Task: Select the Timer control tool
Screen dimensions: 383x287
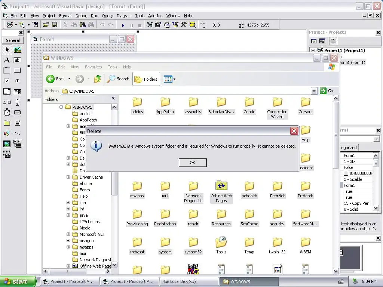Action: 7,112
